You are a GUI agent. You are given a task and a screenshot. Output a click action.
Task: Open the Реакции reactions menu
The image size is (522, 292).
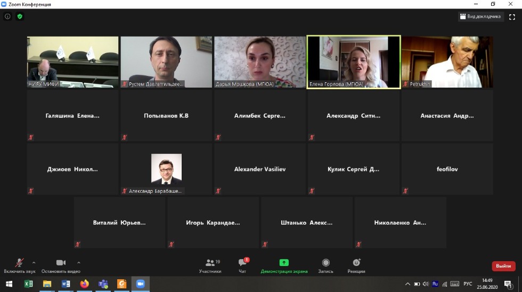click(x=356, y=265)
